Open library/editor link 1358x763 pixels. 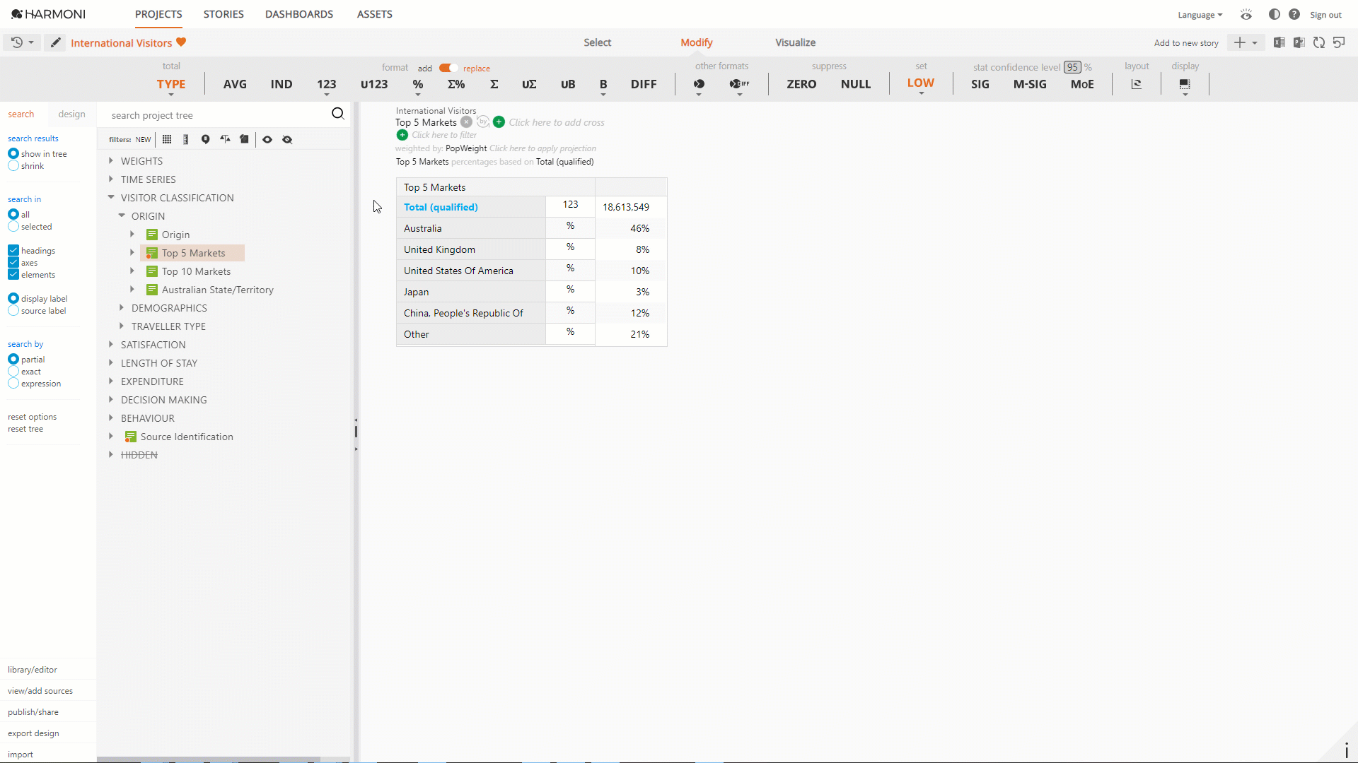(33, 670)
